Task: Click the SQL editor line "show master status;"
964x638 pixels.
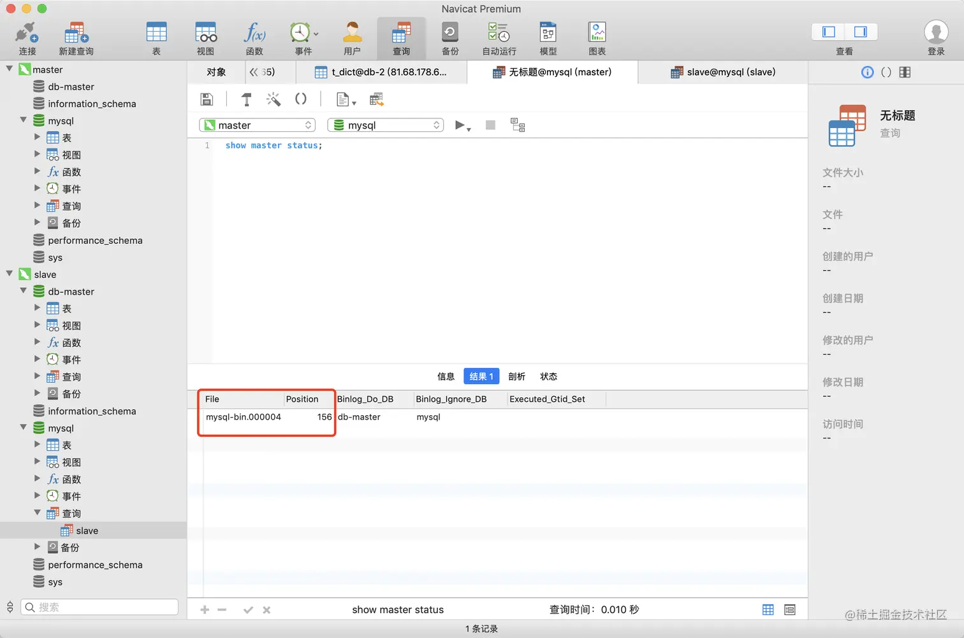Action: (x=274, y=146)
